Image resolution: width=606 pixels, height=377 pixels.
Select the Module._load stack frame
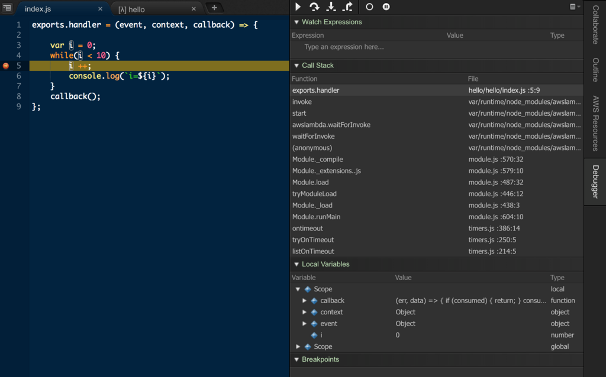click(437, 205)
